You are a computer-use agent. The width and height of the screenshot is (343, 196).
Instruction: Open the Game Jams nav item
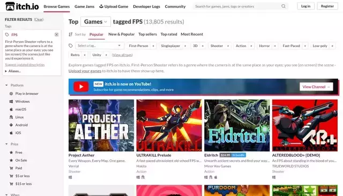[85, 6]
